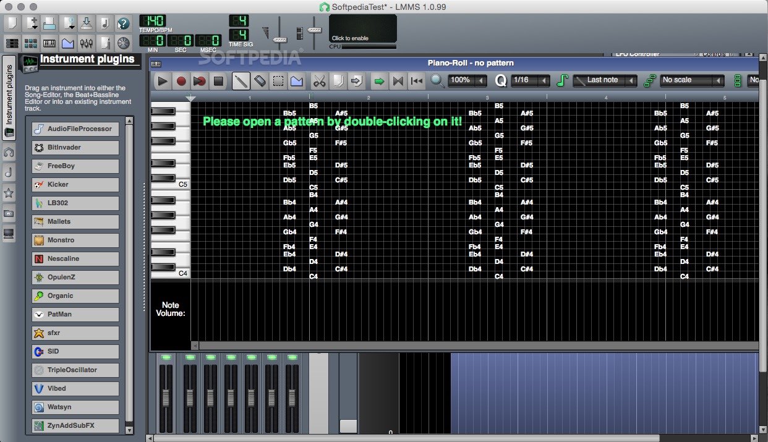Record notes from MIDI device
Image resolution: width=768 pixels, height=442 pixels.
pos(181,80)
